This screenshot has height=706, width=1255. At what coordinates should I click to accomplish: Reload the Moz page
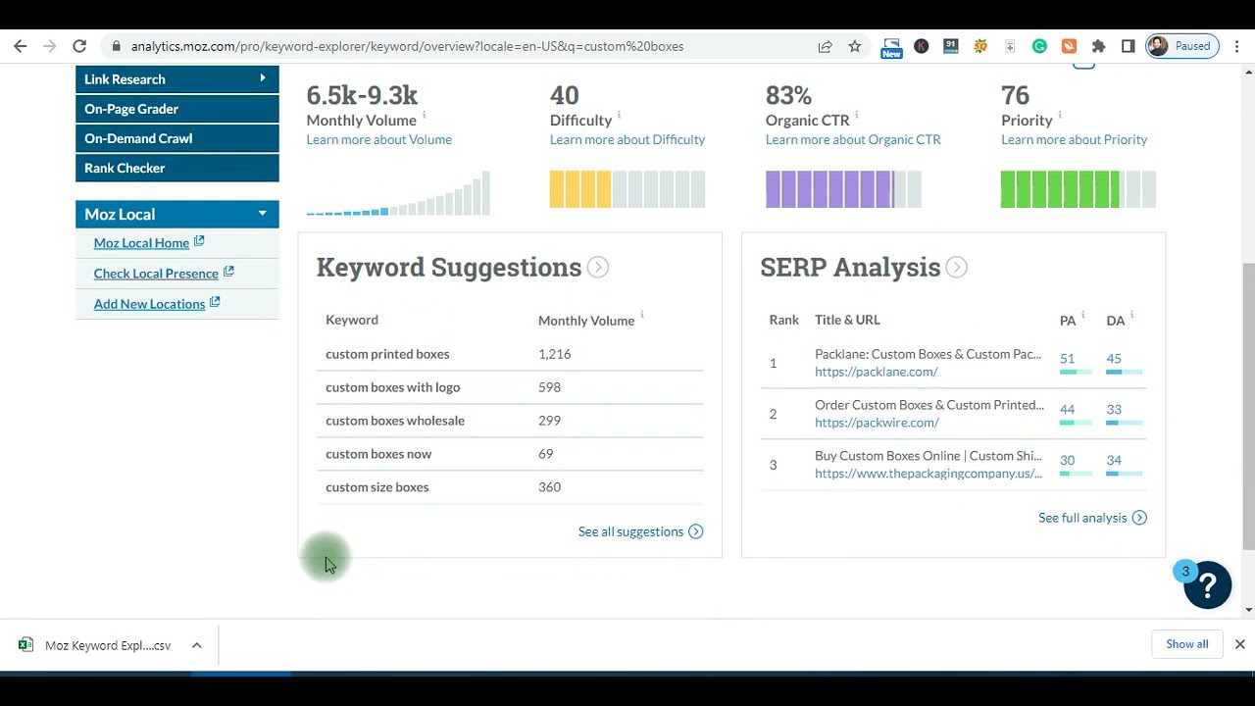tap(79, 46)
